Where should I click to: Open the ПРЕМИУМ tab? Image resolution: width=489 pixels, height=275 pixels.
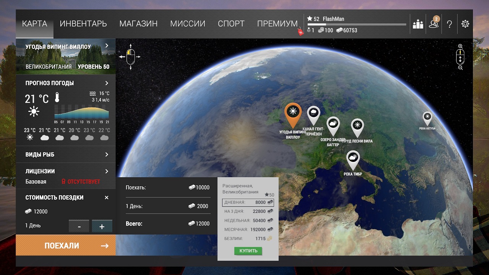click(277, 24)
